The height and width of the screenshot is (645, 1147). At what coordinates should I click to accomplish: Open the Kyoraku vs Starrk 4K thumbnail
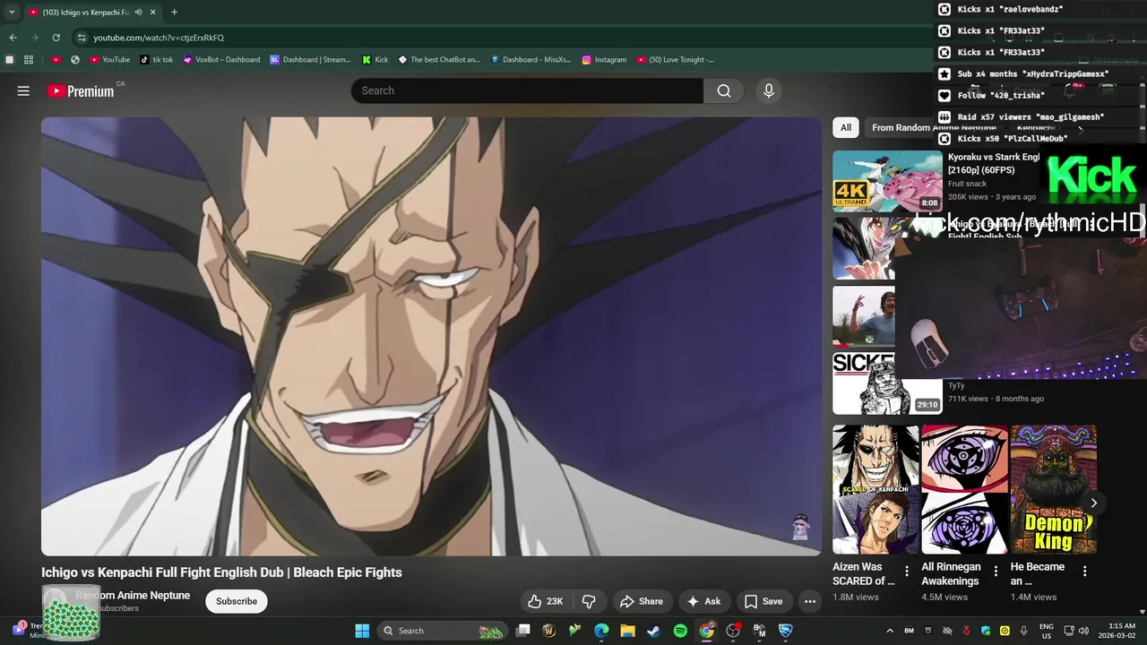click(887, 181)
